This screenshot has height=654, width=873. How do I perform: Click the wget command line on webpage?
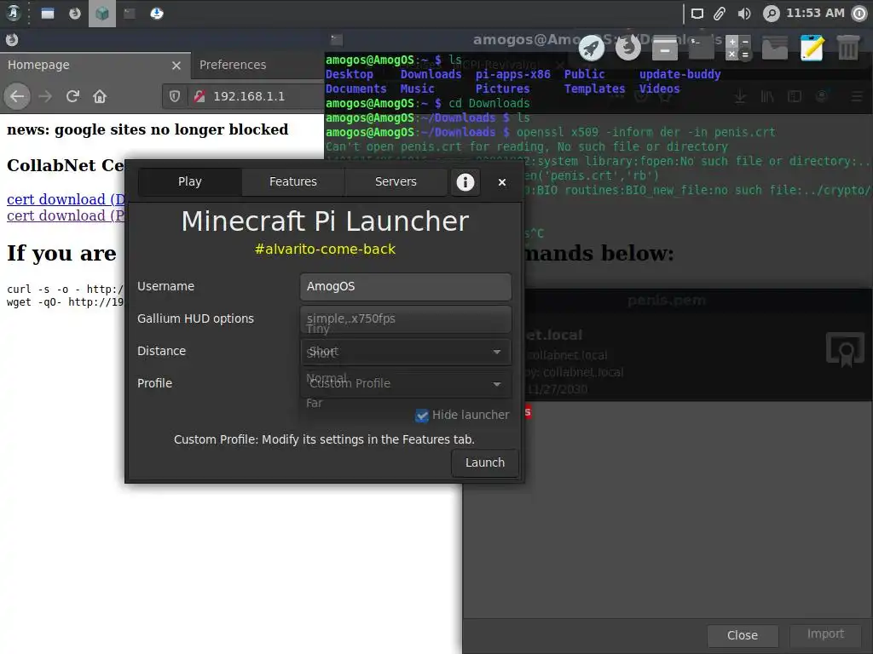pos(65,302)
